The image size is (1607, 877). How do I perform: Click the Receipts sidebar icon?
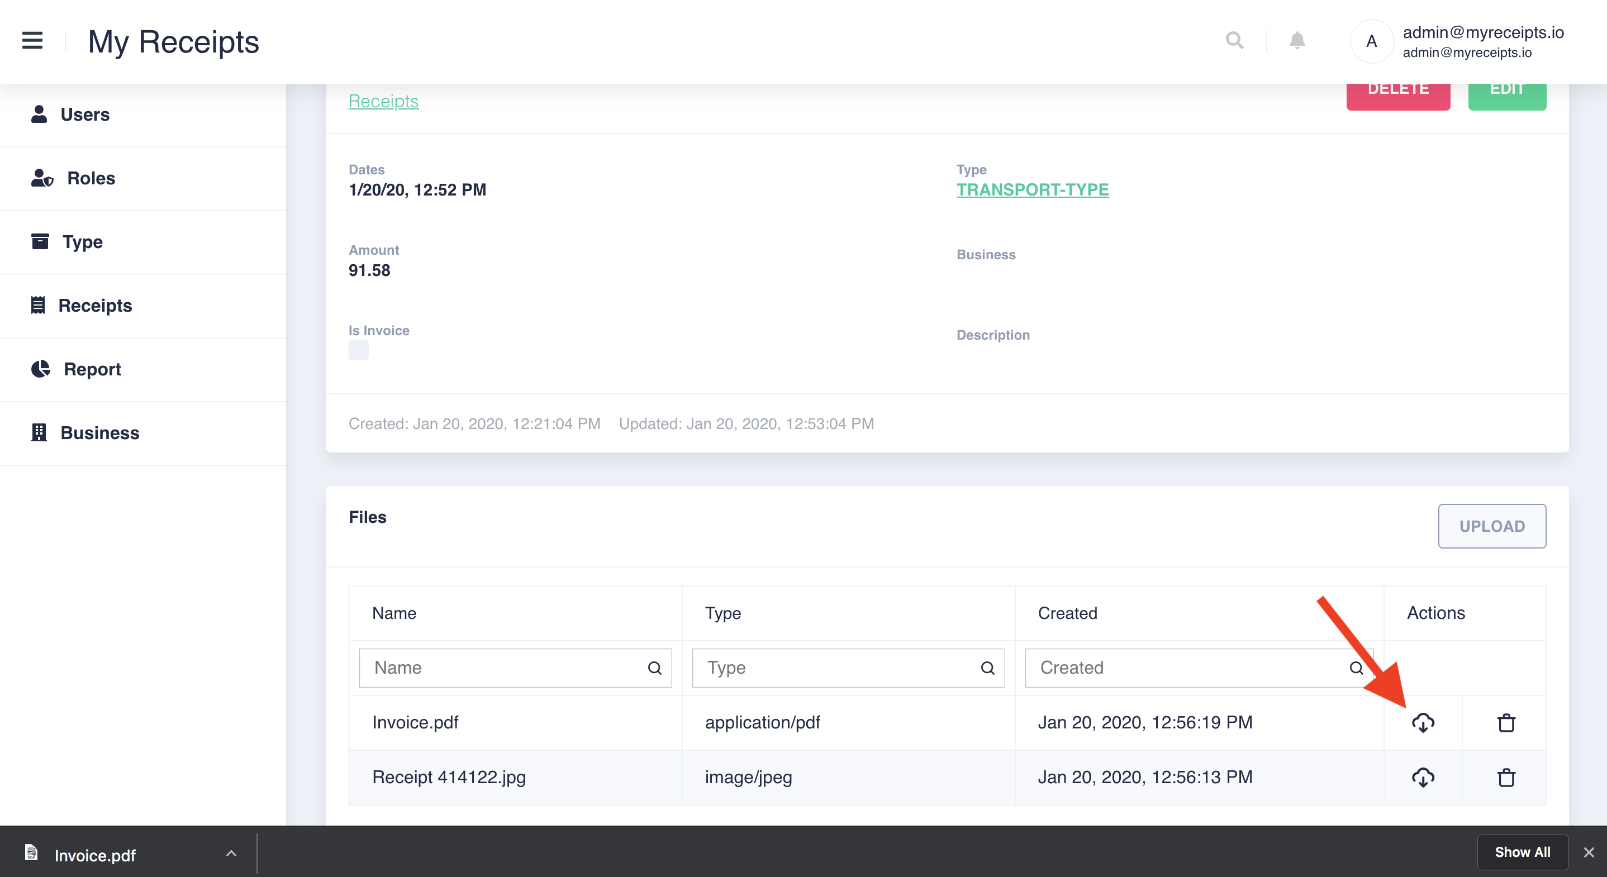tap(38, 305)
